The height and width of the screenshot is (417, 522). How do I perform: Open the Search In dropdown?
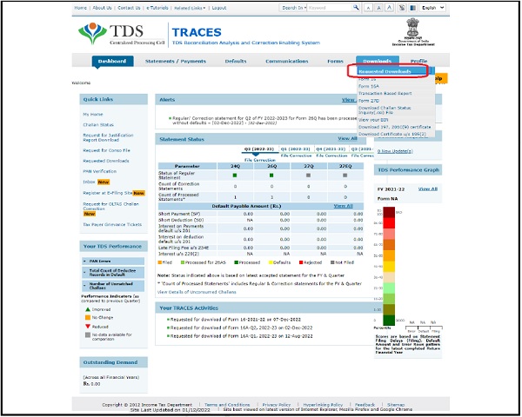point(294,8)
